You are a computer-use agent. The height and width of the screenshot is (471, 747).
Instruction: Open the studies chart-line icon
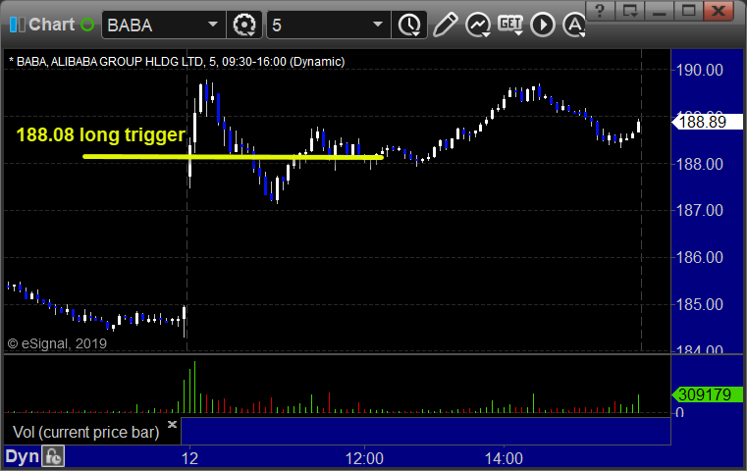[478, 25]
